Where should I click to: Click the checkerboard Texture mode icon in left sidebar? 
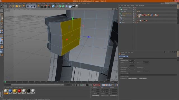[x=2, y=18]
